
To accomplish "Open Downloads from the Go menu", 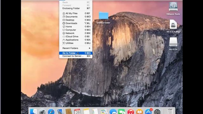I will click(x=76, y=23).
